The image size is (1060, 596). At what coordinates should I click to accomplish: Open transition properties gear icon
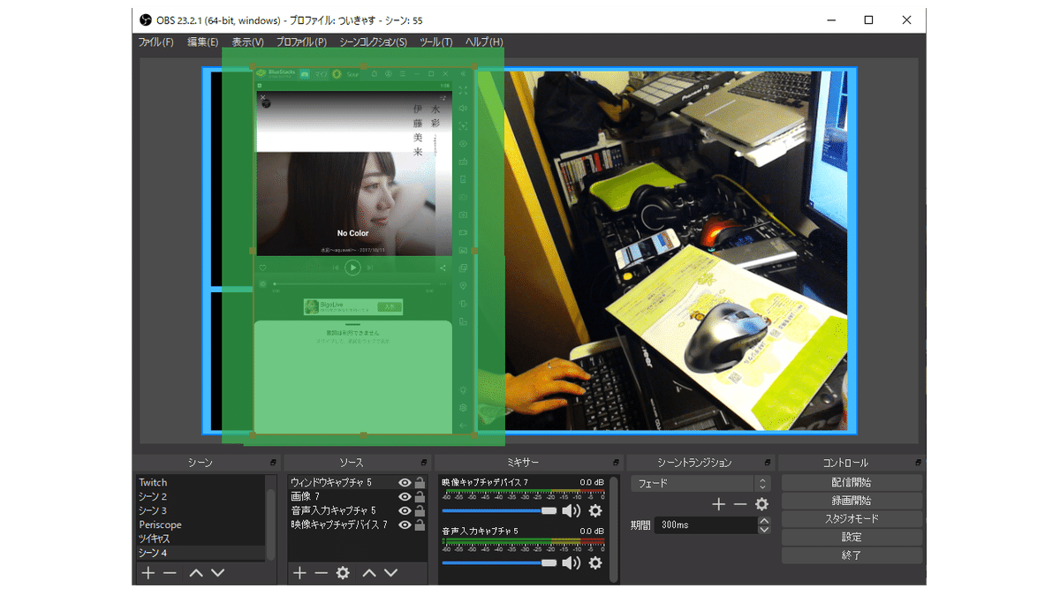coord(761,504)
